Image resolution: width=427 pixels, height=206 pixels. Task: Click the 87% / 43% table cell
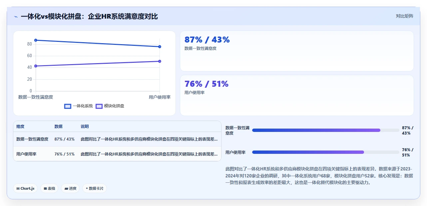tap(65, 139)
